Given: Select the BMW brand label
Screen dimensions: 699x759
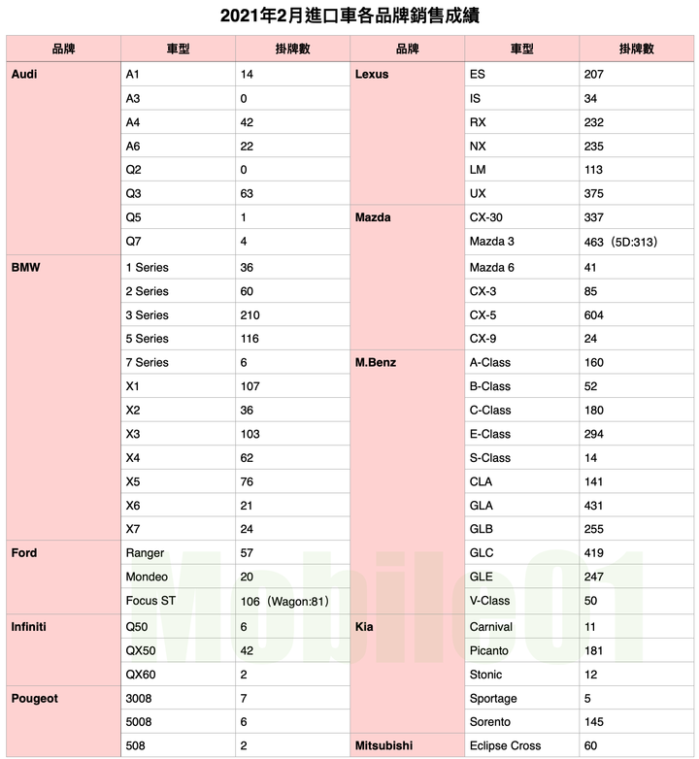Looking at the screenshot, I should tap(25, 268).
